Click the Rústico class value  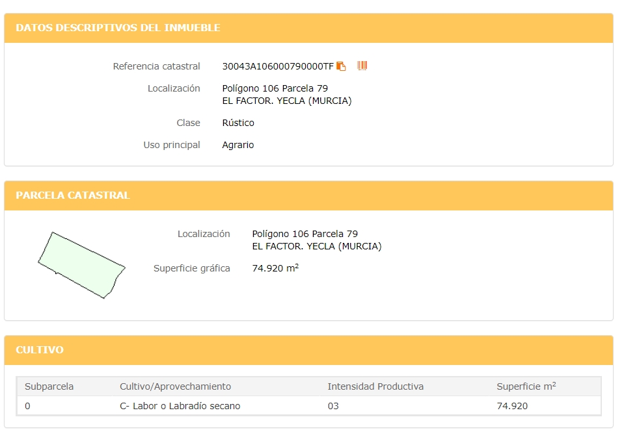238,123
